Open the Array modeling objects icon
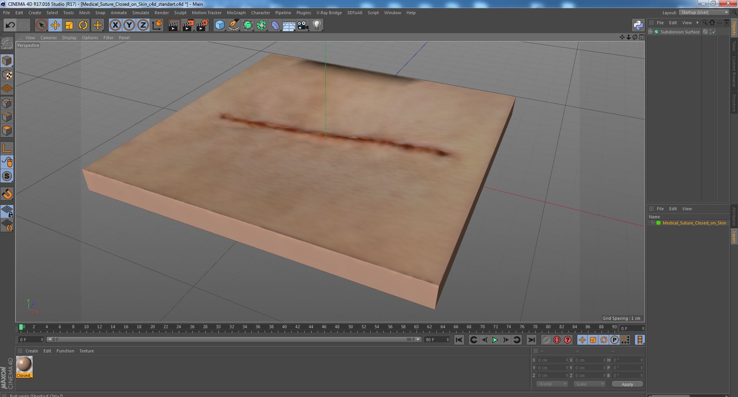Viewport: 738px width, 397px height. pyautogui.click(x=262, y=25)
